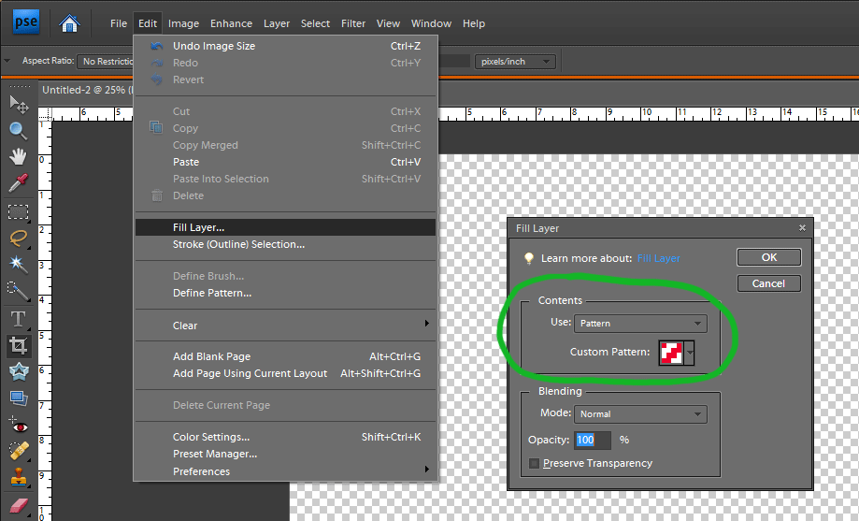Screen dimensions: 859x521
Task: Open the Use contents dropdown
Action: pyautogui.click(x=640, y=324)
